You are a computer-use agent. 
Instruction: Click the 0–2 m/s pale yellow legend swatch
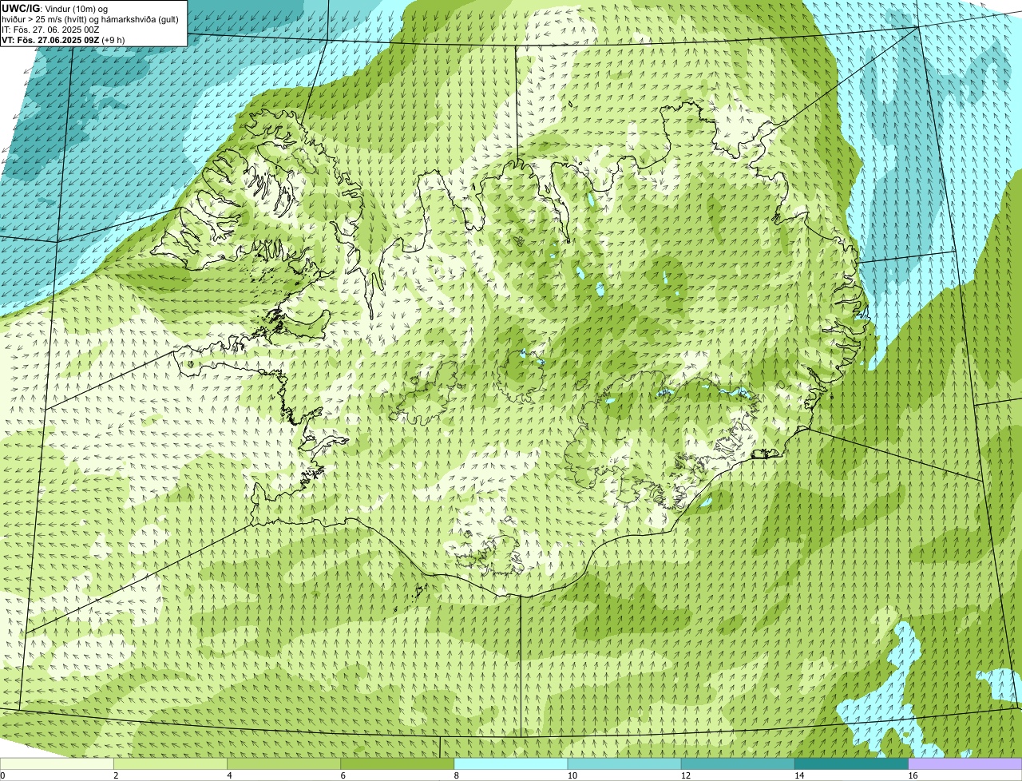pos(57,764)
